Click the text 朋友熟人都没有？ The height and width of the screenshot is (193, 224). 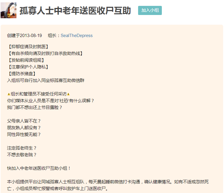pyautogui.click(x=24, y=128)
